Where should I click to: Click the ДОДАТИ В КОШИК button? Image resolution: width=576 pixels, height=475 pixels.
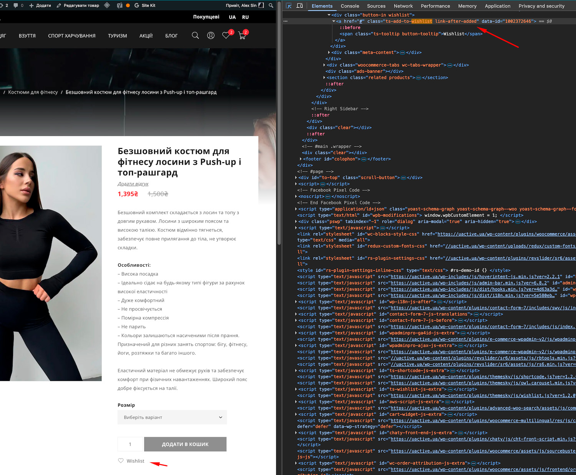pos(185,444)
